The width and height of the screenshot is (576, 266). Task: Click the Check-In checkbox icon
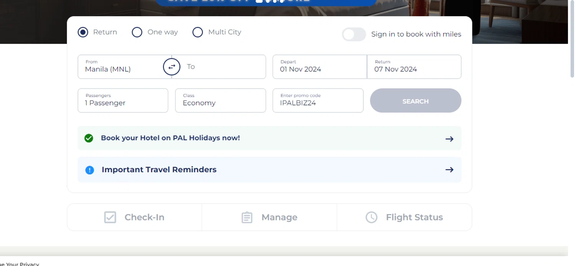(x=110, y=217)
